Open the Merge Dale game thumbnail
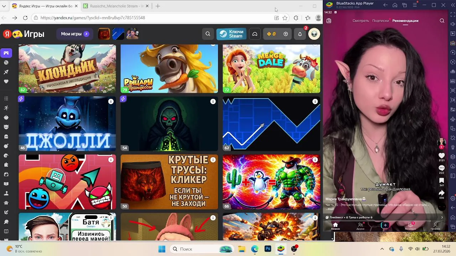Image resolution: width=456 pixels, height=256 pixels. pos(271,69)
